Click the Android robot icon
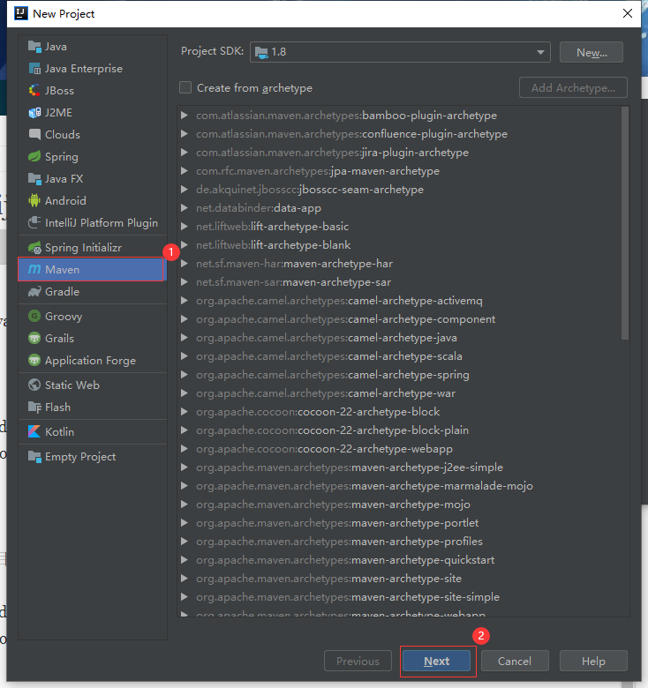 pos(34,201)
